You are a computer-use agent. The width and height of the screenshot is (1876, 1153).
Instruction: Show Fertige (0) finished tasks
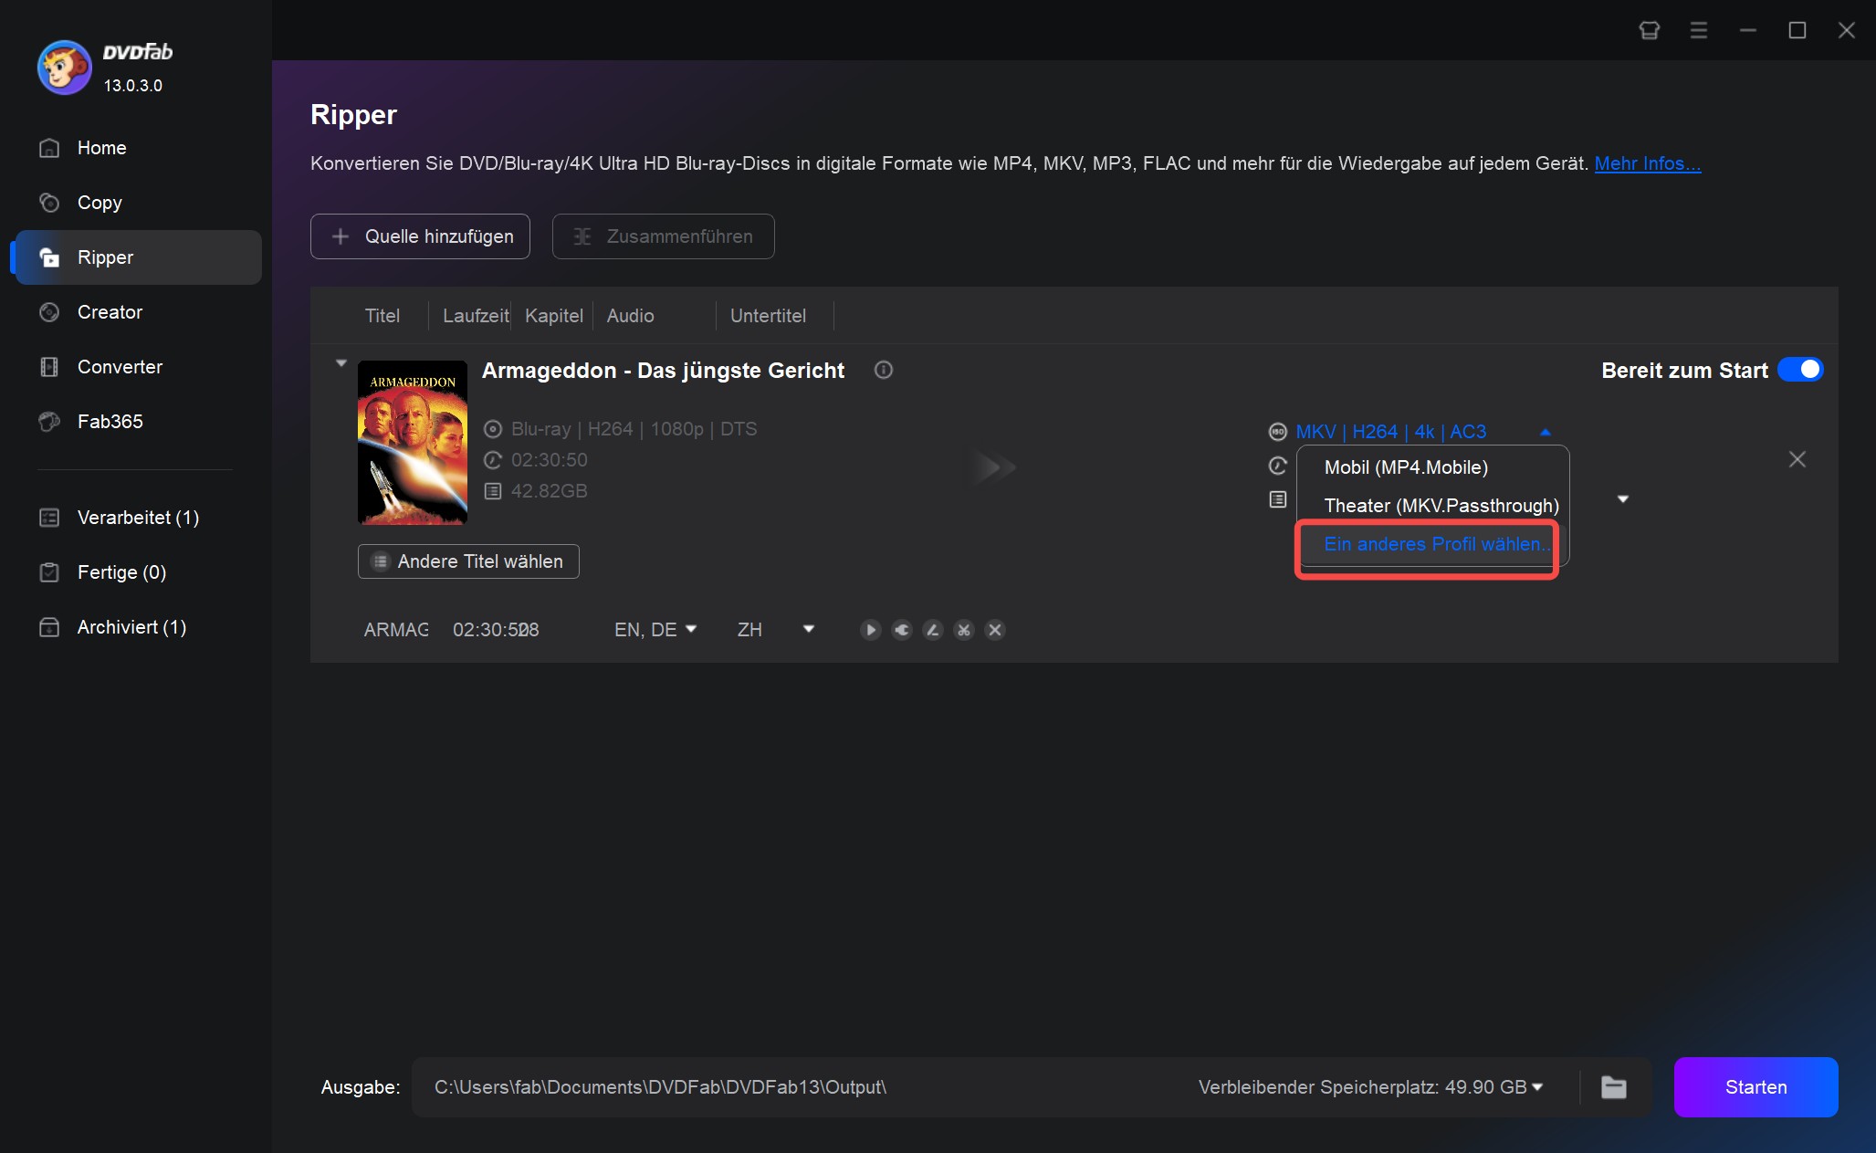point(139,572)
